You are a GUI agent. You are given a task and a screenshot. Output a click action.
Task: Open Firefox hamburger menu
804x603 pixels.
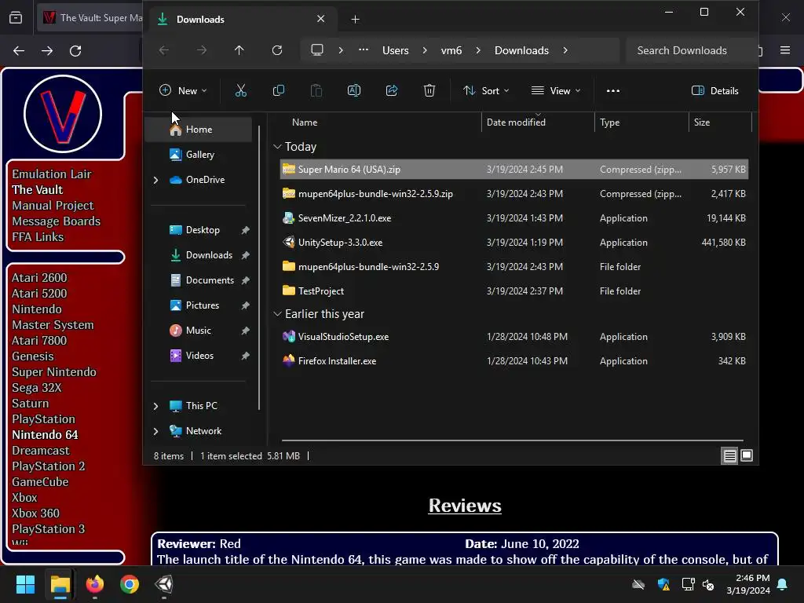(785, 50)
